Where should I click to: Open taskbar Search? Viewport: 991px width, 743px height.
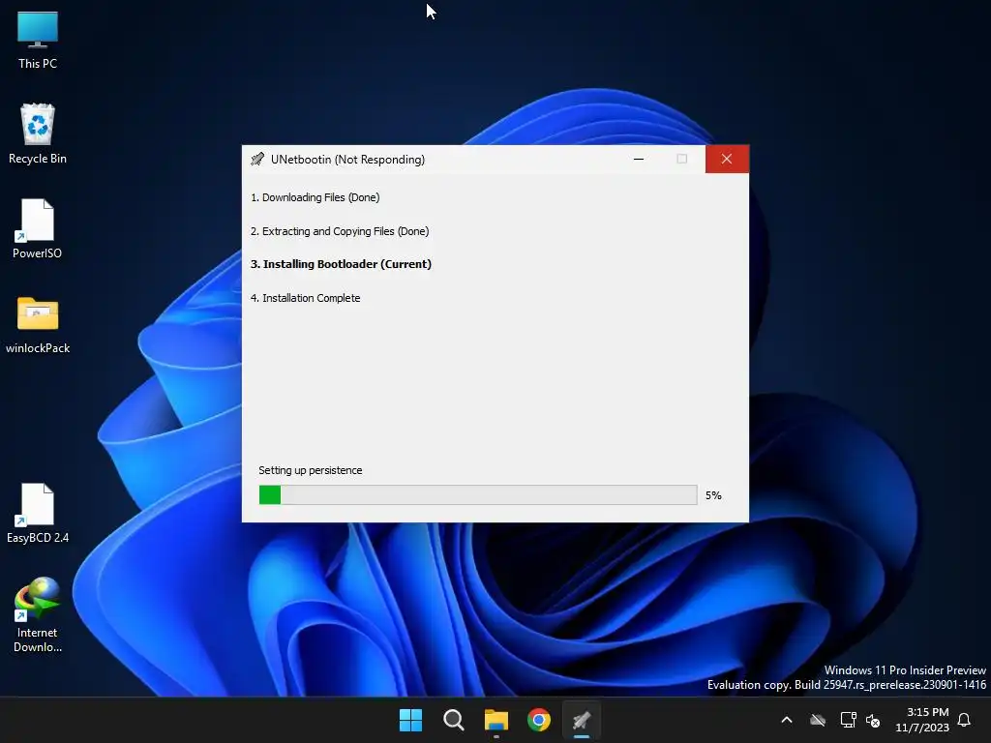pyautogui.click(x=453, y=720)
